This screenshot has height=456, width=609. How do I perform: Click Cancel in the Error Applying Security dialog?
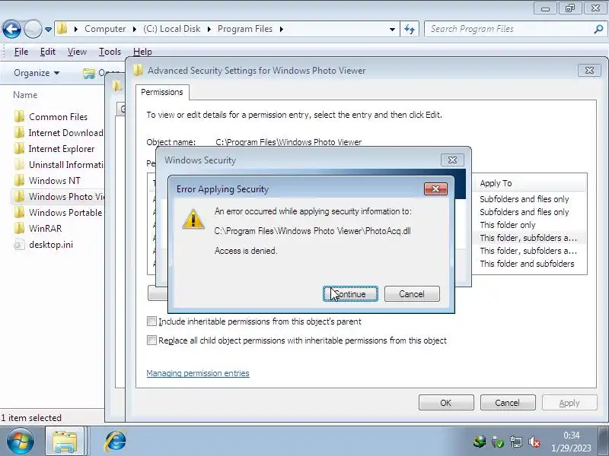point(412,294)
